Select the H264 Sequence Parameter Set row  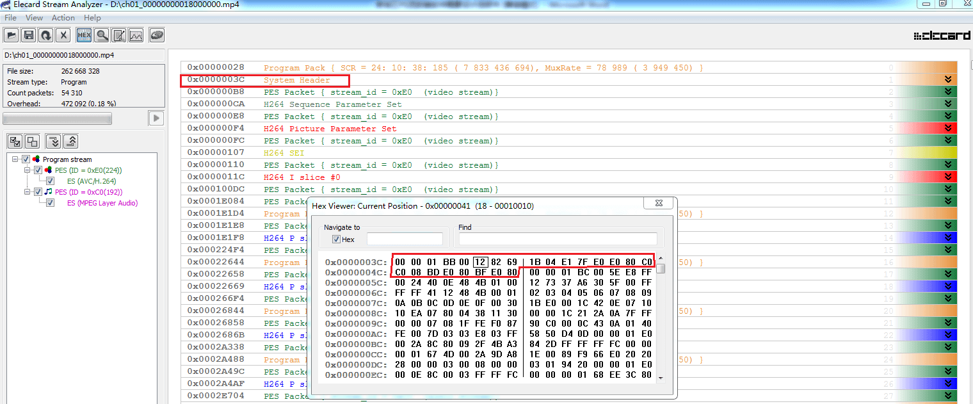click(333, 104)
